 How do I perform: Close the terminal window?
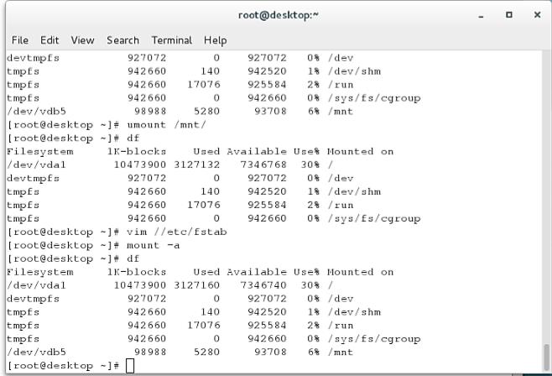tap(537, 15)
